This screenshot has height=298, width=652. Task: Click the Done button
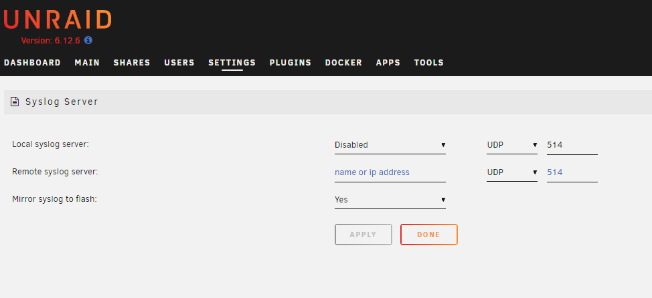point(428,235)
